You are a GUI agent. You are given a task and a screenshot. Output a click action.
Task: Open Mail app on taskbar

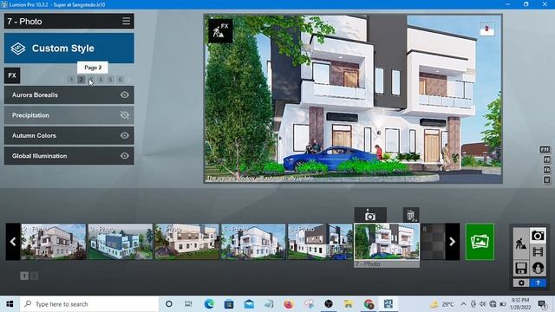(x=249, y=304)
